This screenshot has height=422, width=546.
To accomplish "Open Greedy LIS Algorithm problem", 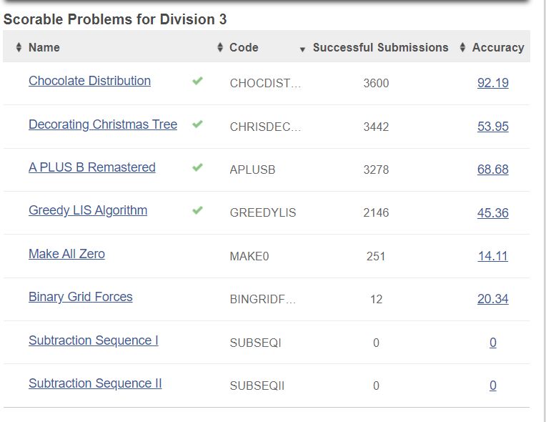I will click(x=87, y=210).
